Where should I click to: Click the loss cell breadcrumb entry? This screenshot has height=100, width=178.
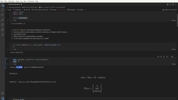point(52,7)
